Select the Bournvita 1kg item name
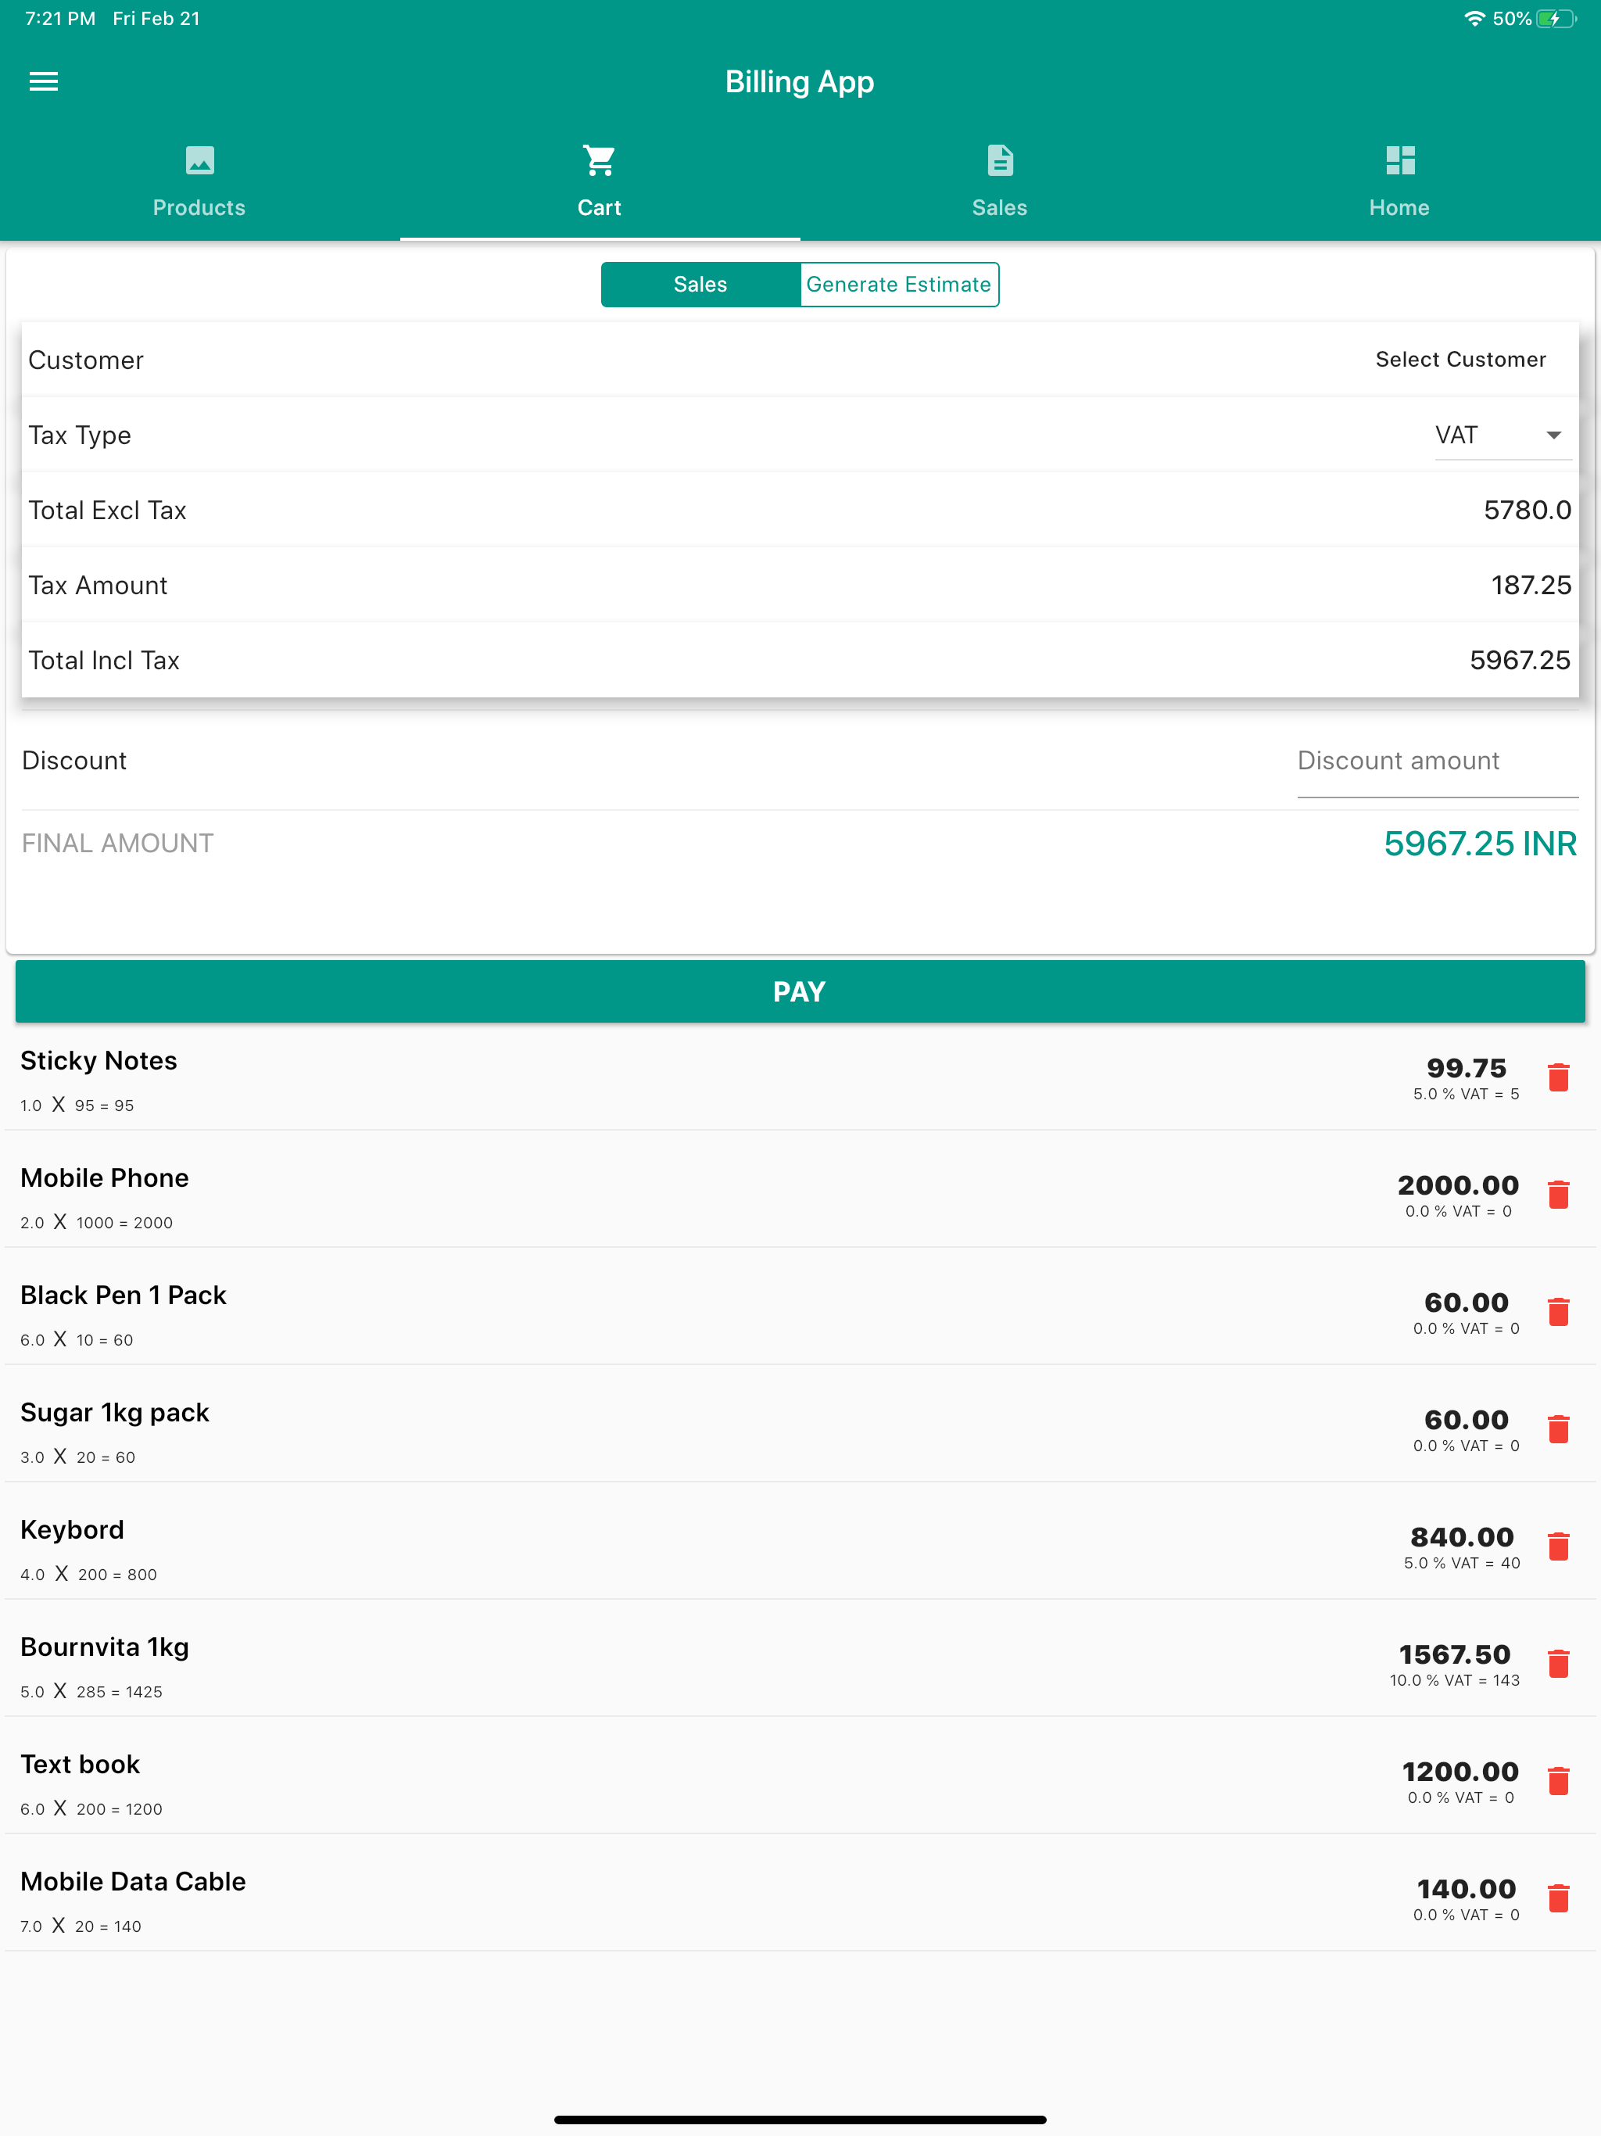The image size is (1601, 2136). (x=104, y=1647)
